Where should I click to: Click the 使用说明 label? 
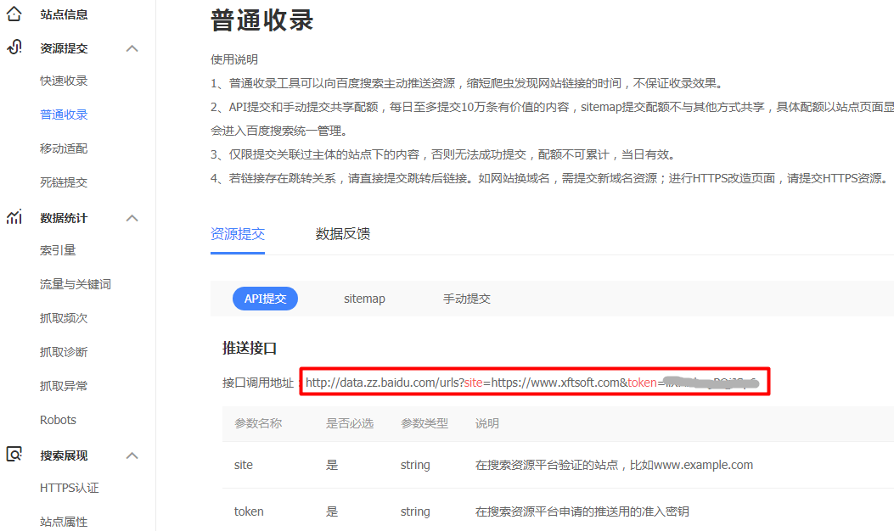tap(234, 59)
